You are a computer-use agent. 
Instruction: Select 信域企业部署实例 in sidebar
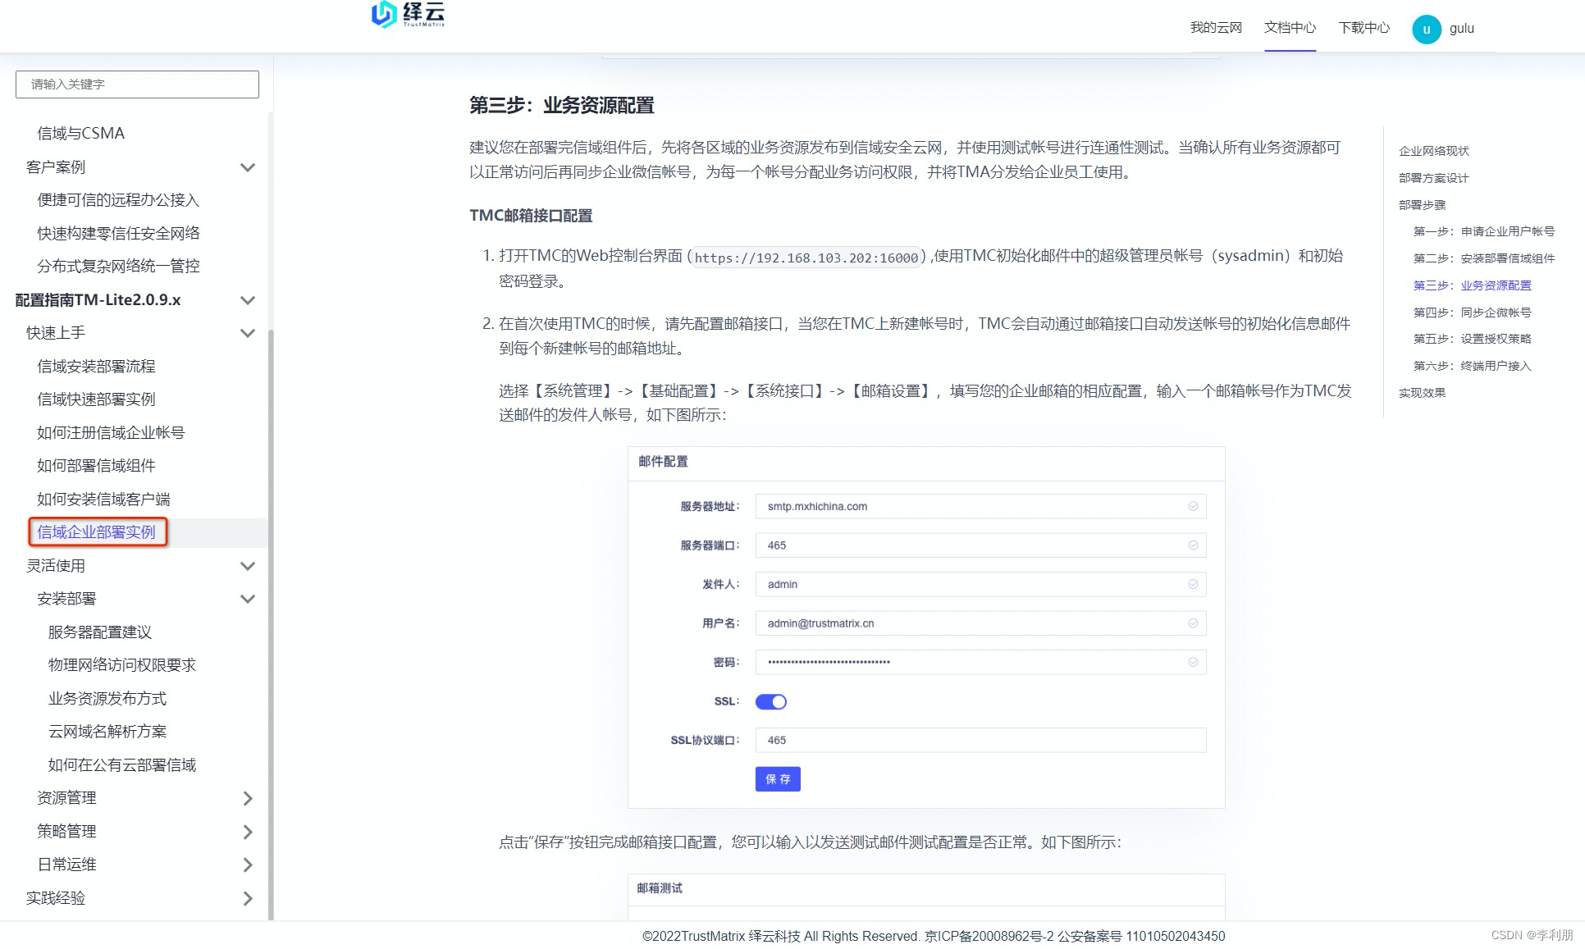(96, 532)
